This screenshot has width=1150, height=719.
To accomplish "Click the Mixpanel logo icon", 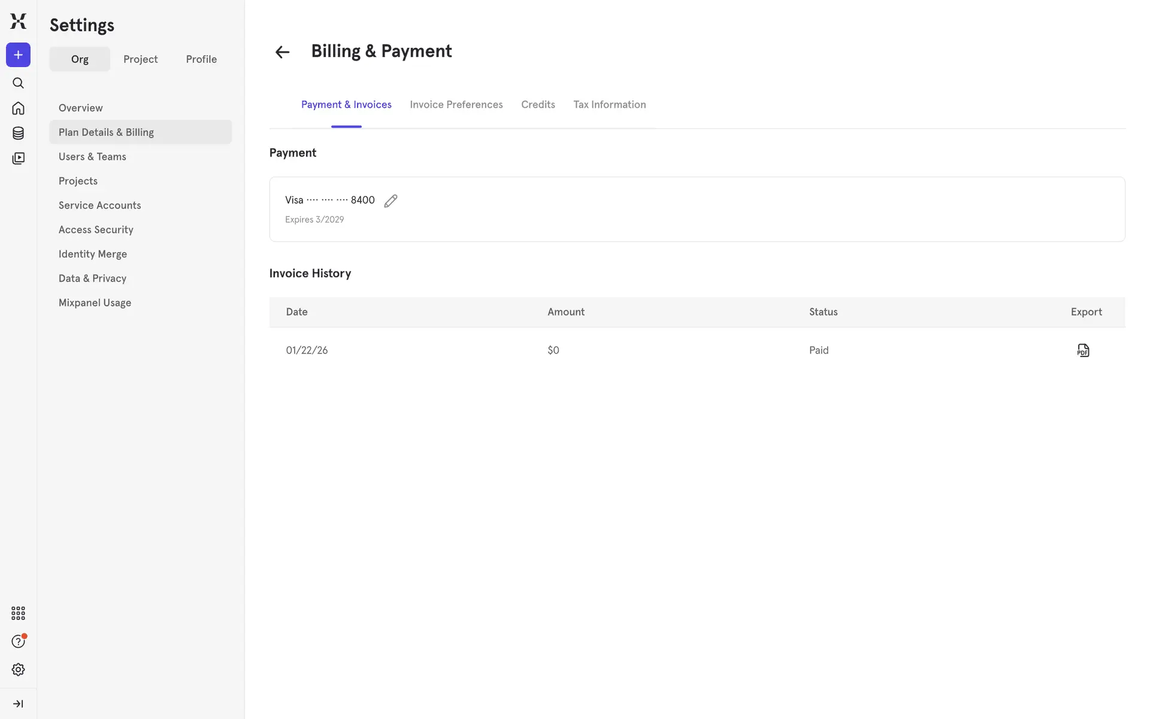I will coord(18,21).
